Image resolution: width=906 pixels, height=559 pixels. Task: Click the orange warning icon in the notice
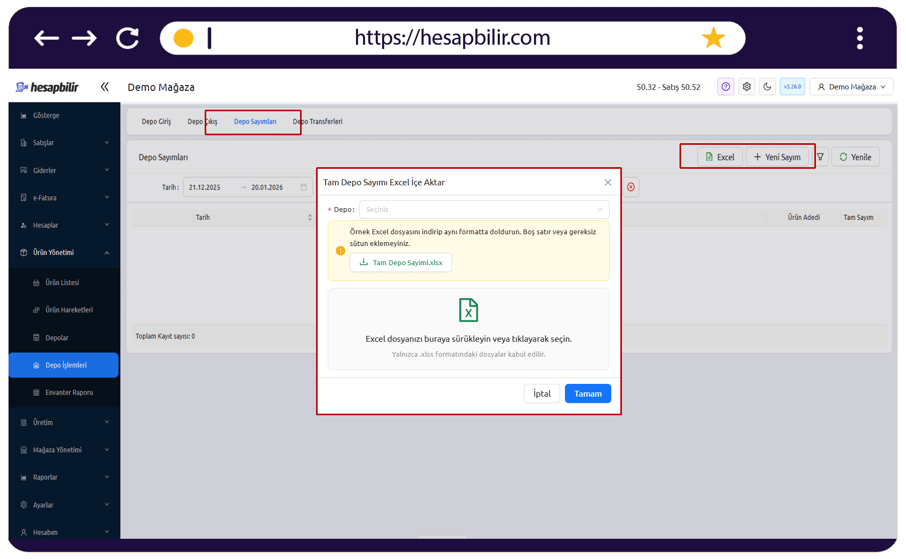(x=341, y=251)
